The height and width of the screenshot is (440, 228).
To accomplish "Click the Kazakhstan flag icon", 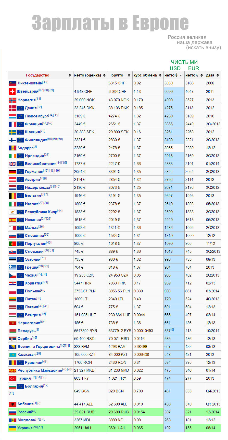I will pos(12,355).
